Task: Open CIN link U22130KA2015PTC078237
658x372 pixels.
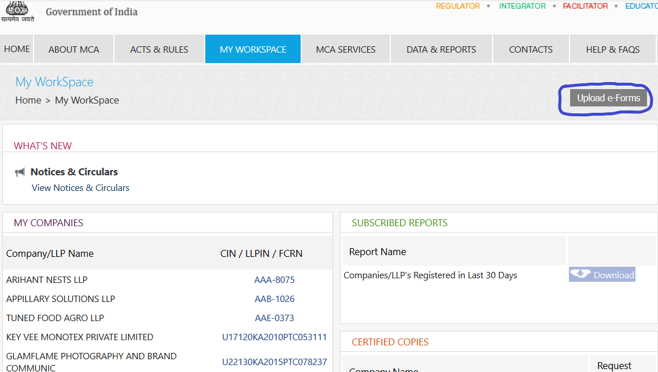Action: (x=275, y=362)
